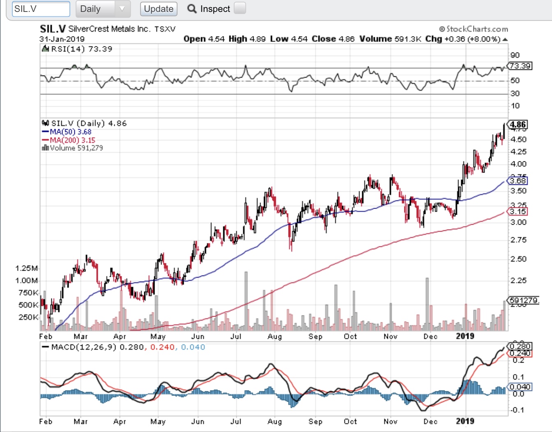Viewport: 552px width, 432px height.
Task: Click the Volume bars legend icon
Action: [x=45, y=148]
